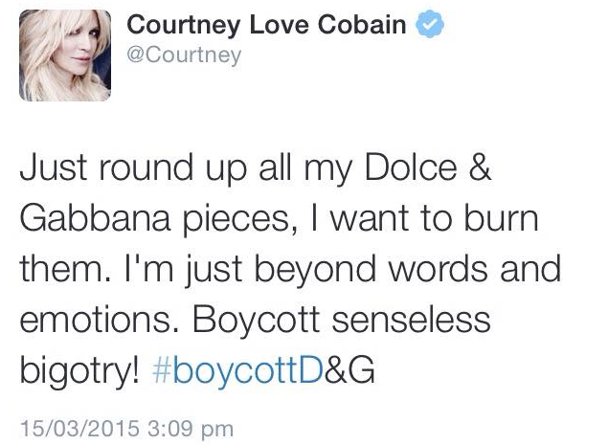Open the @Courtney handle link
The width and height of the screenshot is (608, 444).
click(184, 55)
